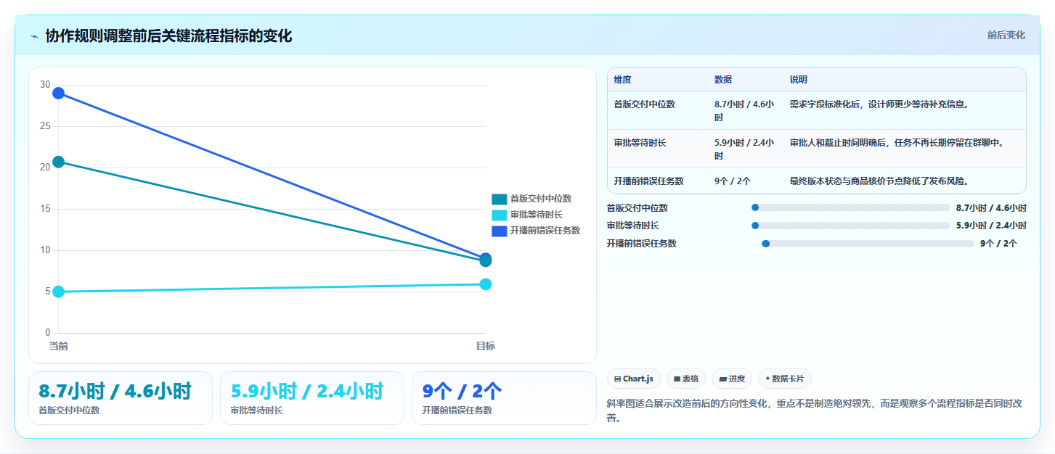Image resolution: width=1055 pixels, height=454 pixels.
Task: Click the 开播前错误任务数 progress bar
Action: 868,244
